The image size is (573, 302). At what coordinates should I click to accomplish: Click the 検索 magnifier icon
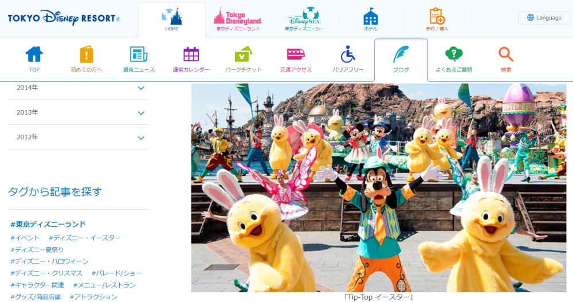pyautogui.click(x=506, y=54)
